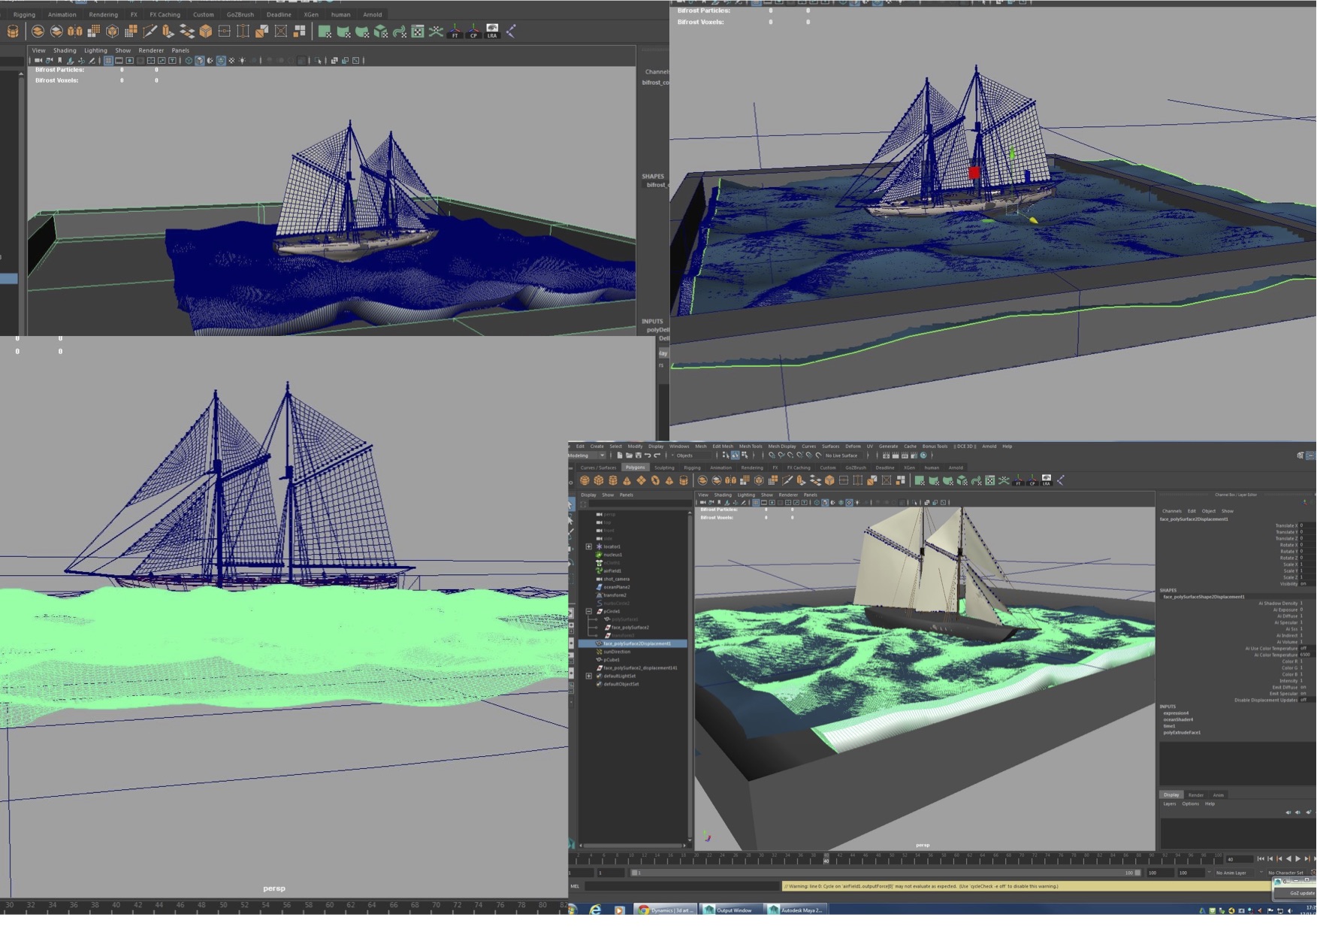Toggle the viewport grid display button
Image resolution: width=1317 pixels, height=932 pixels.
(756, 503)
